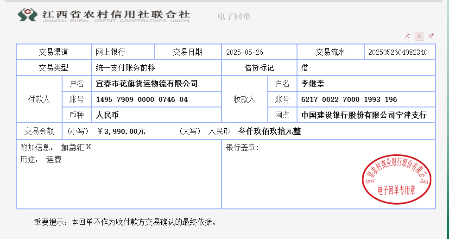Click the 交易金额 label cell
The image size is (449, 239).
coord(39,132)
